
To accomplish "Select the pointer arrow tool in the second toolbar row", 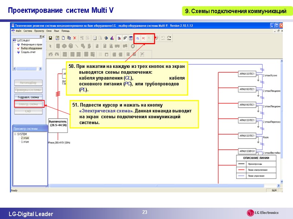I will (x=50, y=46).
